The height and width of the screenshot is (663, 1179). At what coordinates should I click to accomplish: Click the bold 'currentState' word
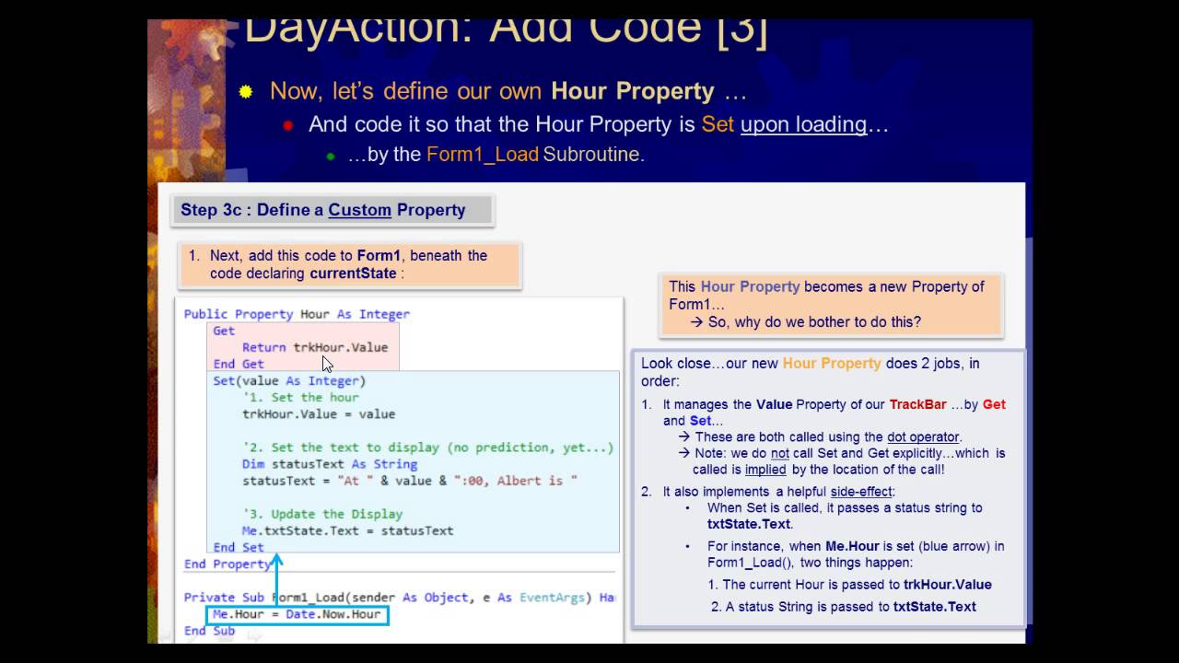(353, 273)
